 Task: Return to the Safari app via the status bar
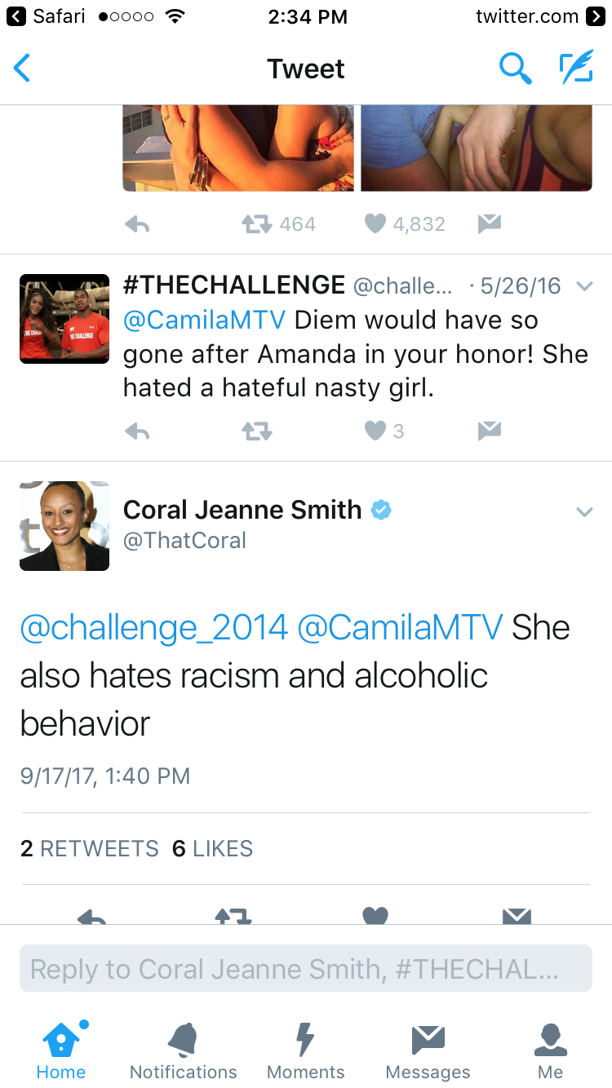[46, 16]
